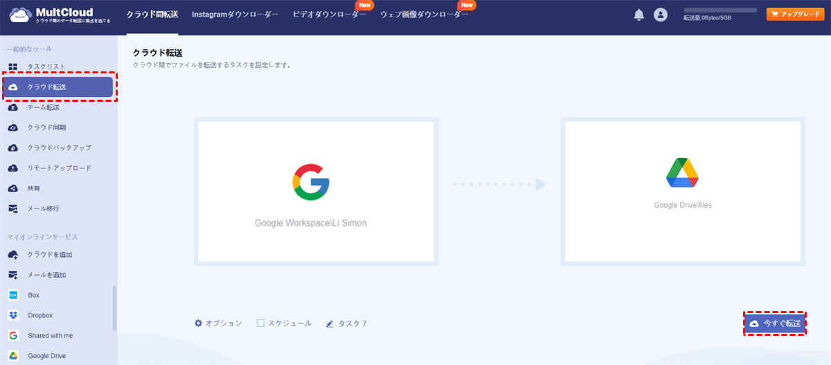Click メール移行 label in sidebar

click(45, 208)
